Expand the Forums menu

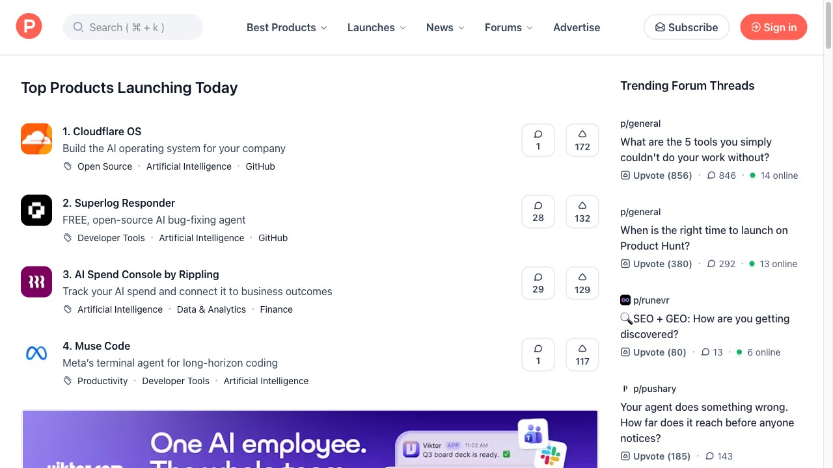[508, 27]
